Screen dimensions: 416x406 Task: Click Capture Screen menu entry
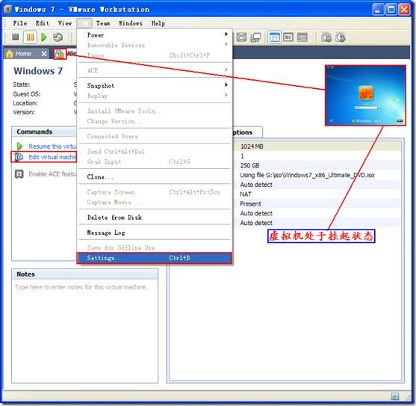click(x=155, y=192)
